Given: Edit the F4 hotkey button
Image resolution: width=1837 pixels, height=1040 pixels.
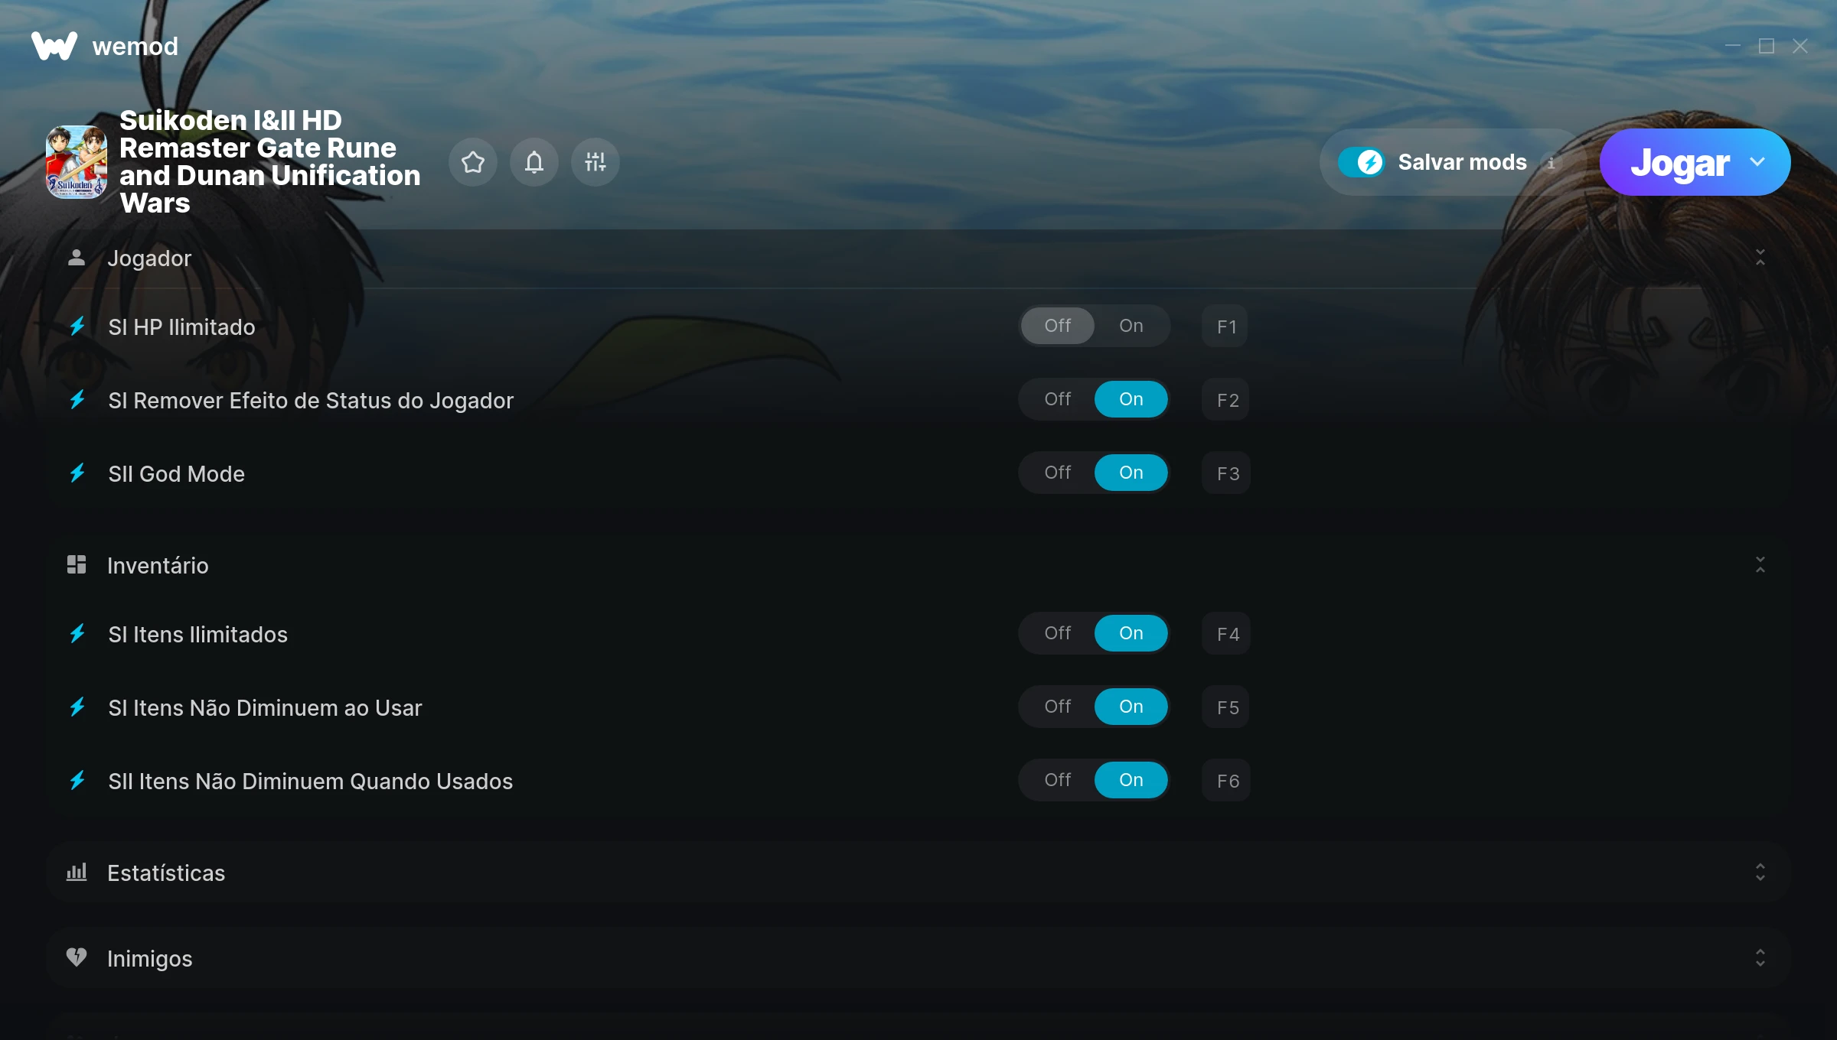Looking at the screenshot, I should click(1225, 634).
